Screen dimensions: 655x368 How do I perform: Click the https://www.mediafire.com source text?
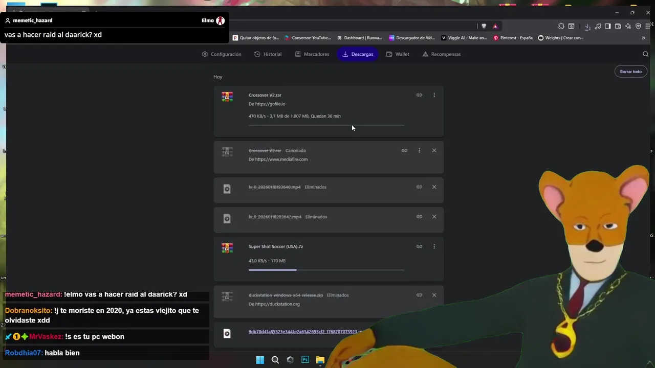tap(281, 159)
